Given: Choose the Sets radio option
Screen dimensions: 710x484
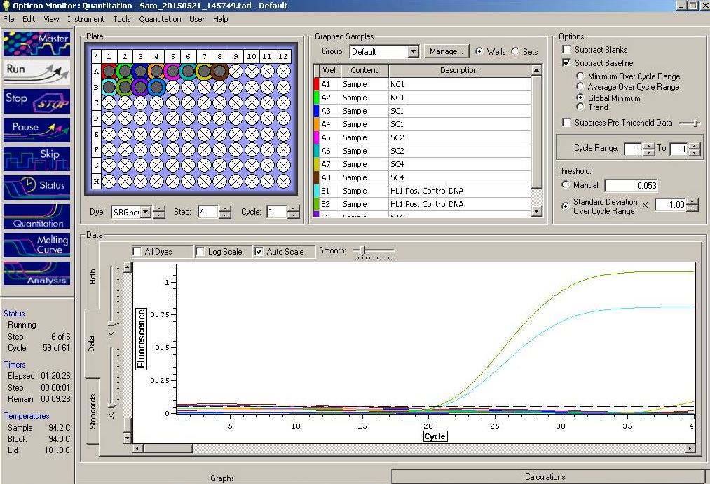Looking at the screenshot, I should click(x=515, y=51).
